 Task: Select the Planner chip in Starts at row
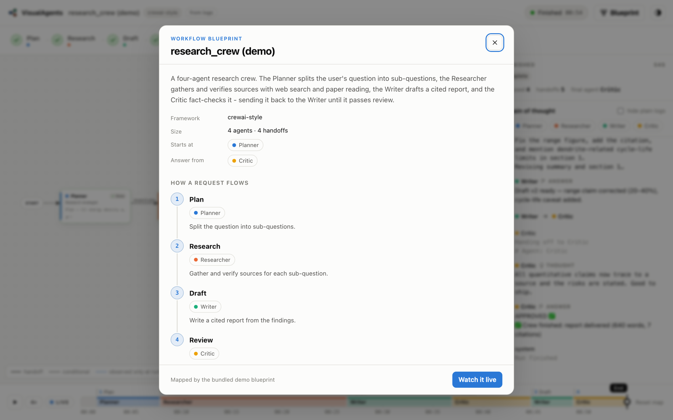245,145
